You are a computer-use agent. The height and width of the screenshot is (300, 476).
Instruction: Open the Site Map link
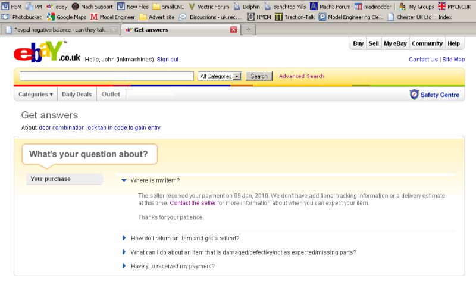[453, 60]
